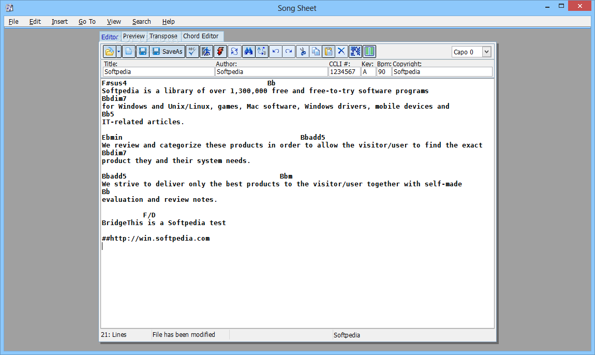
Task: Click the Key field containing A
Action: 368,72
